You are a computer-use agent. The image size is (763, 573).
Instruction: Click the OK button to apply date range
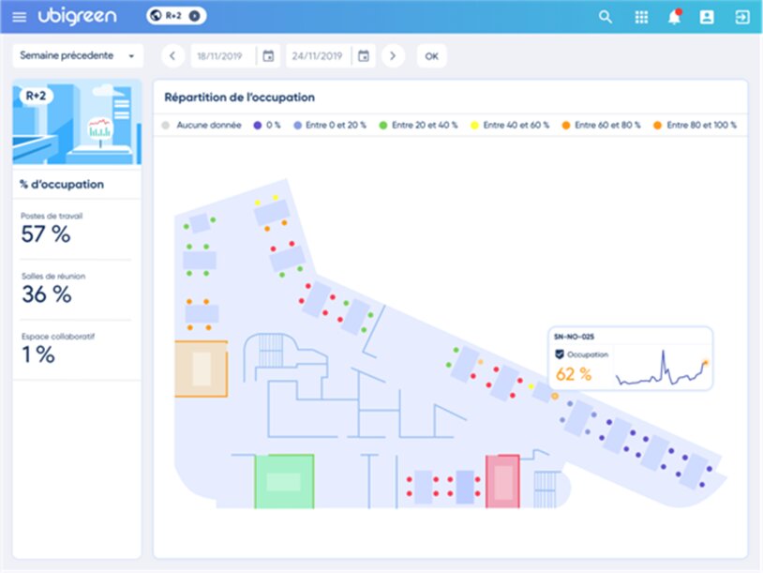pyautogui.click(x=431, y=55)
